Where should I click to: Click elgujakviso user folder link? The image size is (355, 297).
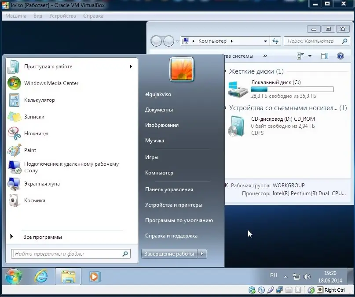(x=158, y=94)
